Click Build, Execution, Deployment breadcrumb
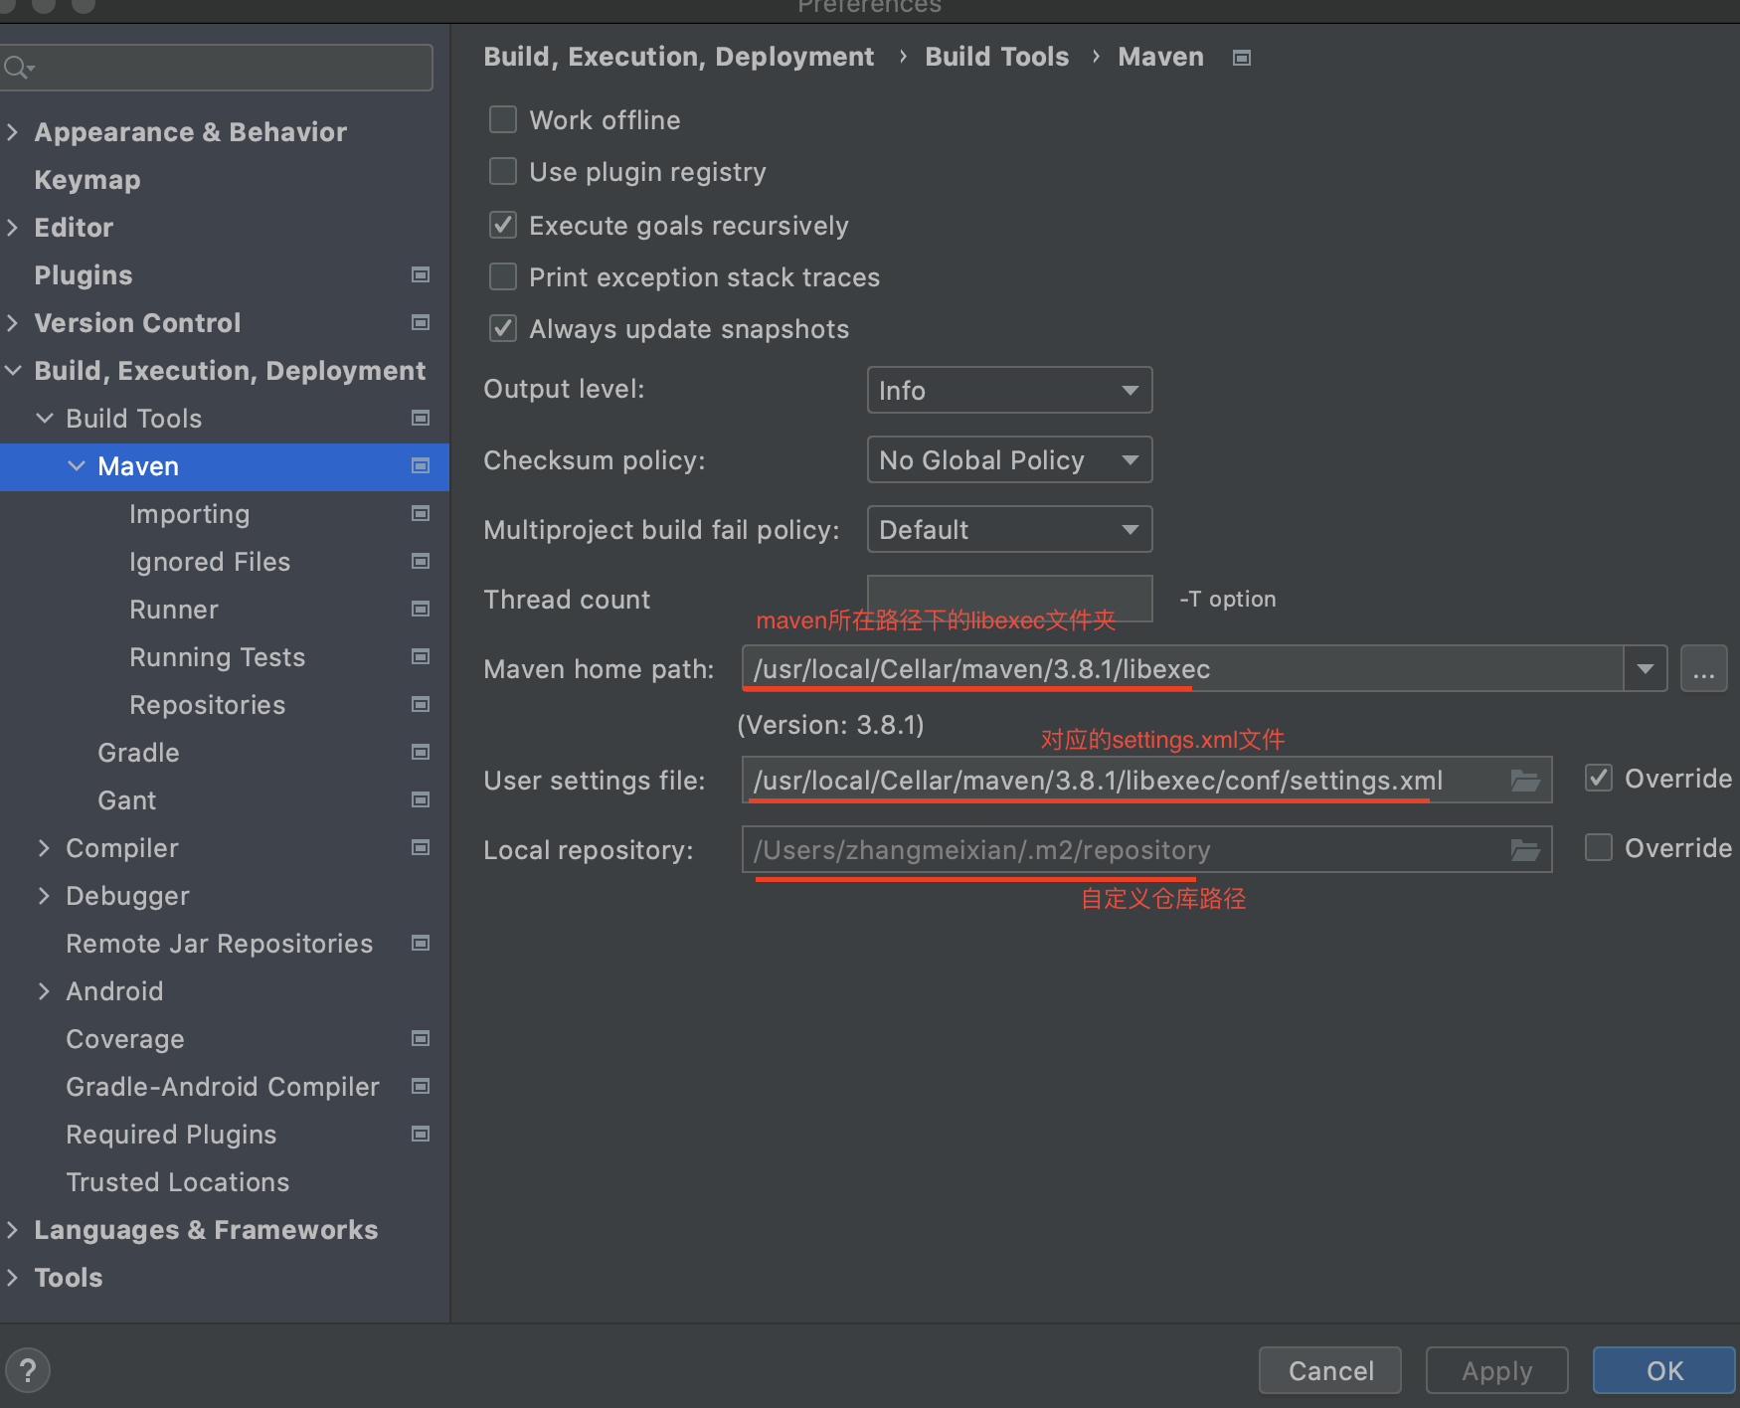1740x1408 pixels. (x=679, y=57)
